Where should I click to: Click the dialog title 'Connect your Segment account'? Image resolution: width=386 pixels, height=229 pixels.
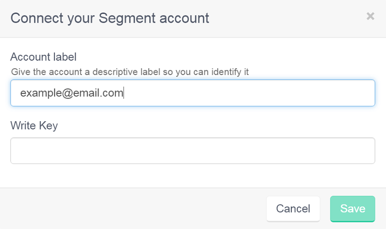(x=110, y=18)
